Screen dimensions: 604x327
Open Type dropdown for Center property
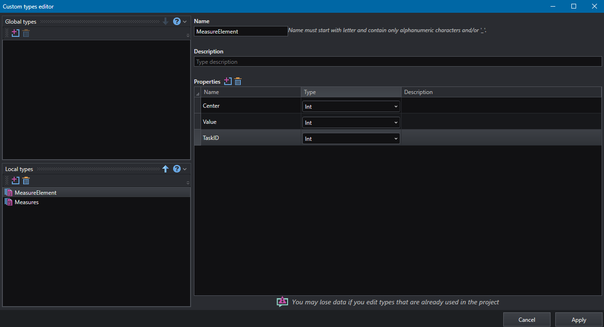(351, 106)
